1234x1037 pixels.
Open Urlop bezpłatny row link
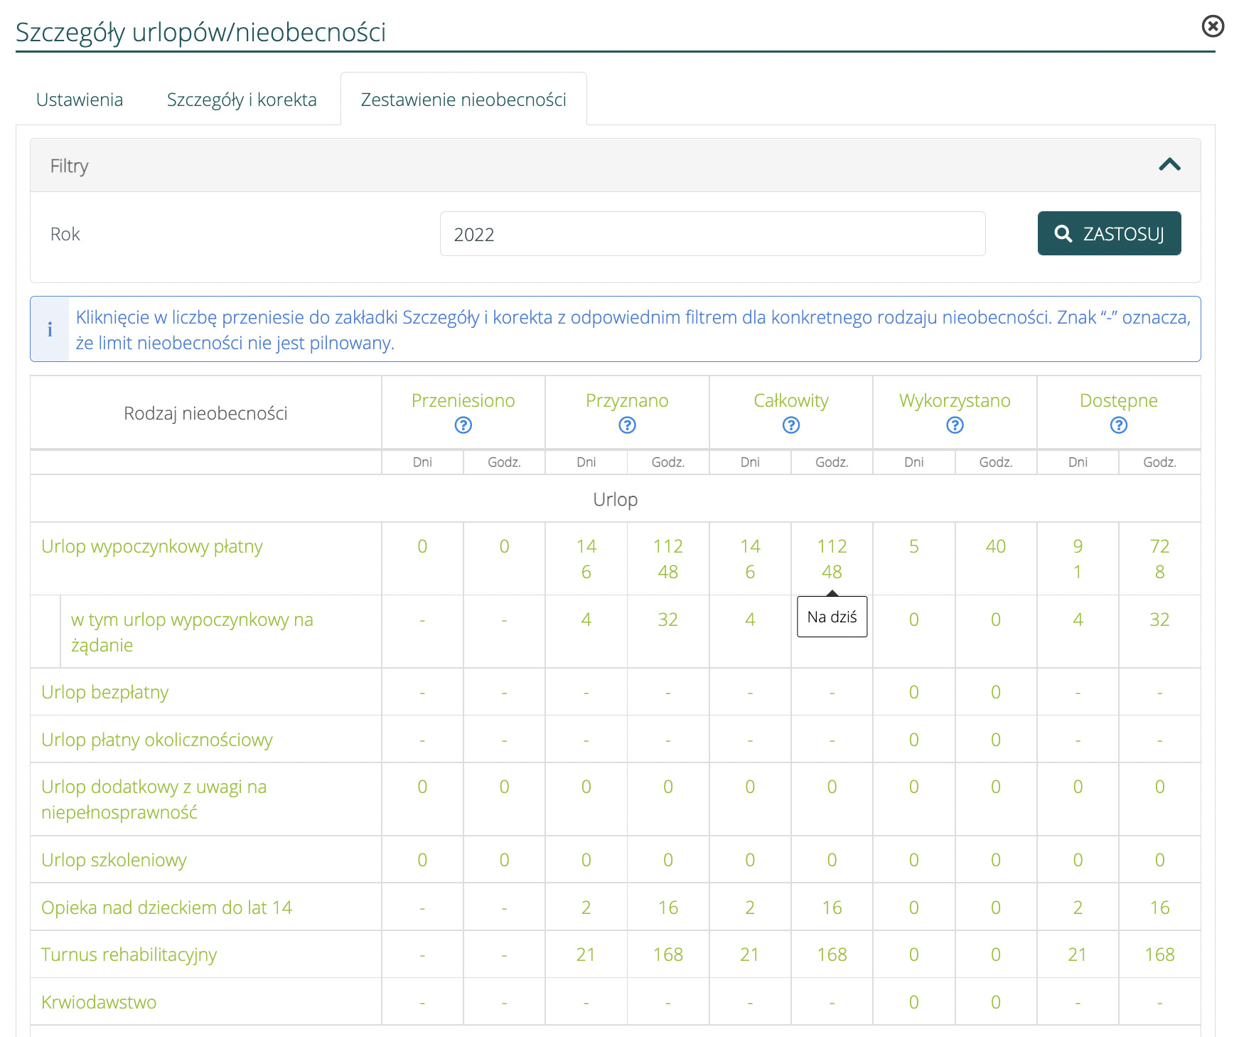coord(105,692)
